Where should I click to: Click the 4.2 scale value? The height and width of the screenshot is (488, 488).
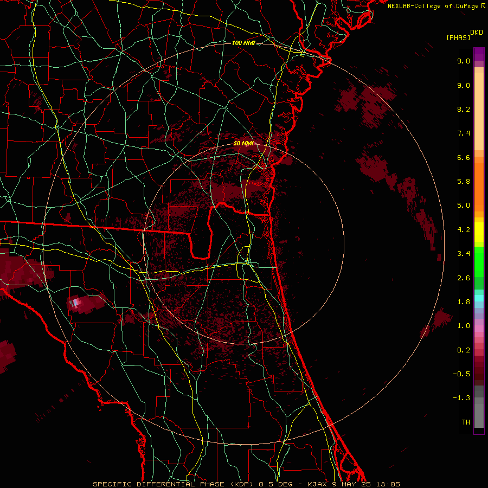[464, 230]
